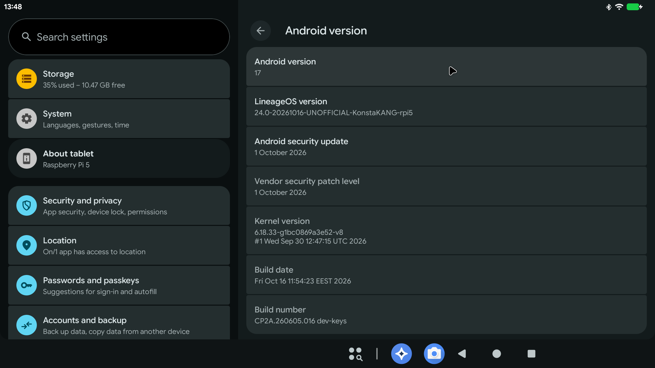Open the app drawer search icon in taskbar
655x368 pixels.
tap(355, 354)
